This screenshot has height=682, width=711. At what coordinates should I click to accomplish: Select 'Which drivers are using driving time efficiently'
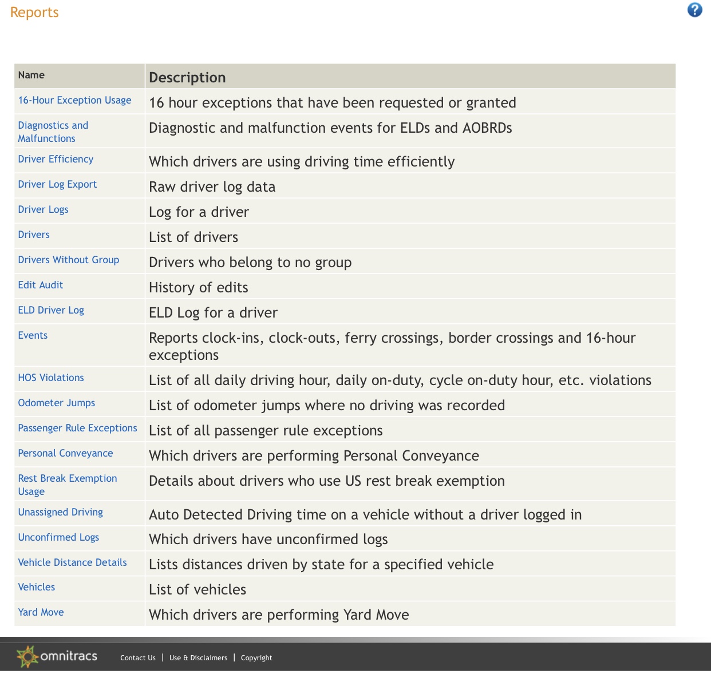pos(302,162)
